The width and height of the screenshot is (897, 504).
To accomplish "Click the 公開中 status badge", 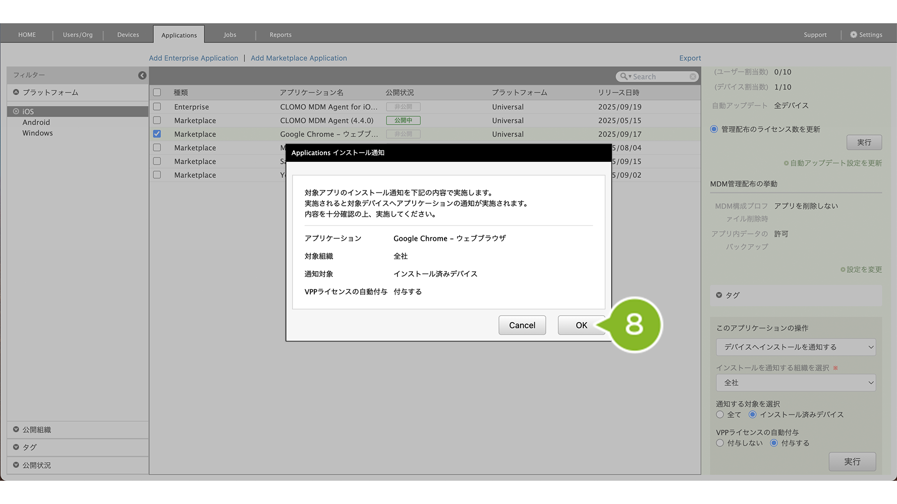I will (403, 120).
